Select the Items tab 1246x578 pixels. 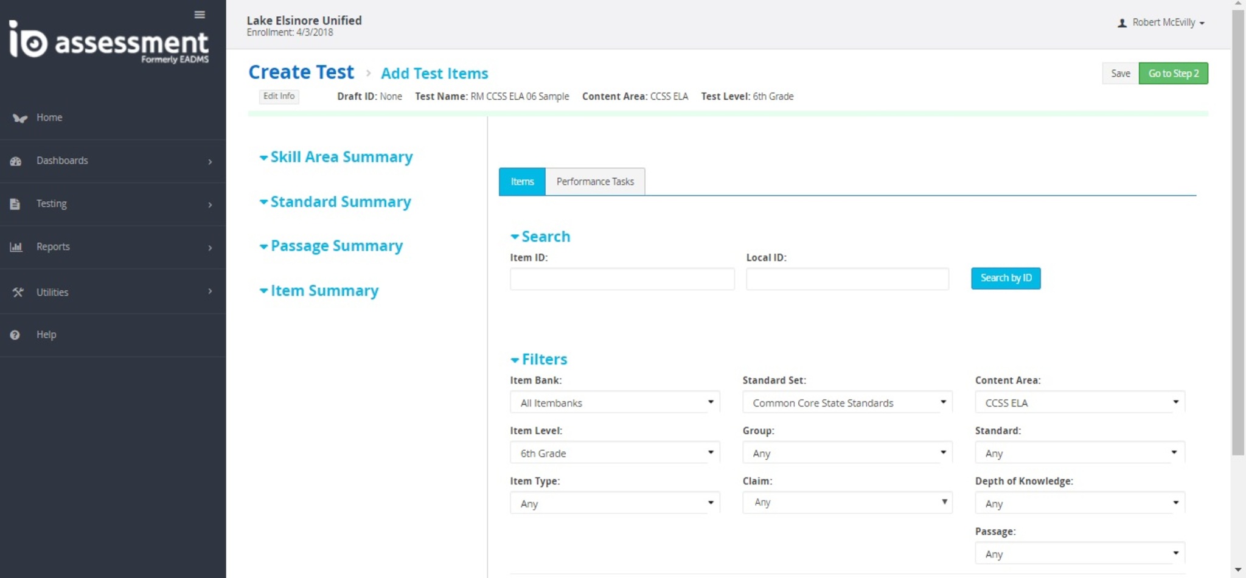click(x=522, y=182)
